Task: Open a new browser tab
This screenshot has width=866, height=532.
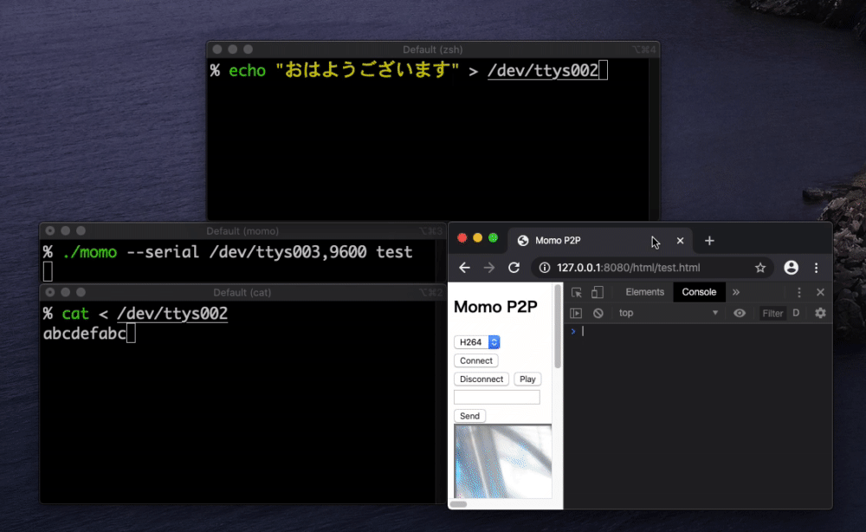Action: [x=709, y=241]
